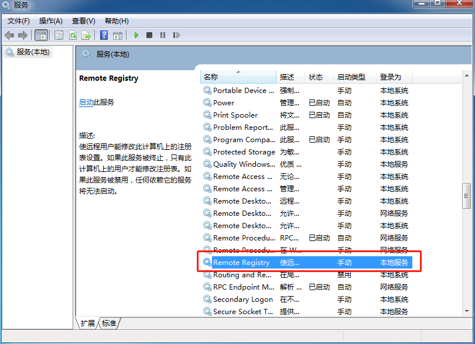The image size is (475, 344).
Task: Click the Export List toolbar icon
Action: tap(86, 36)
